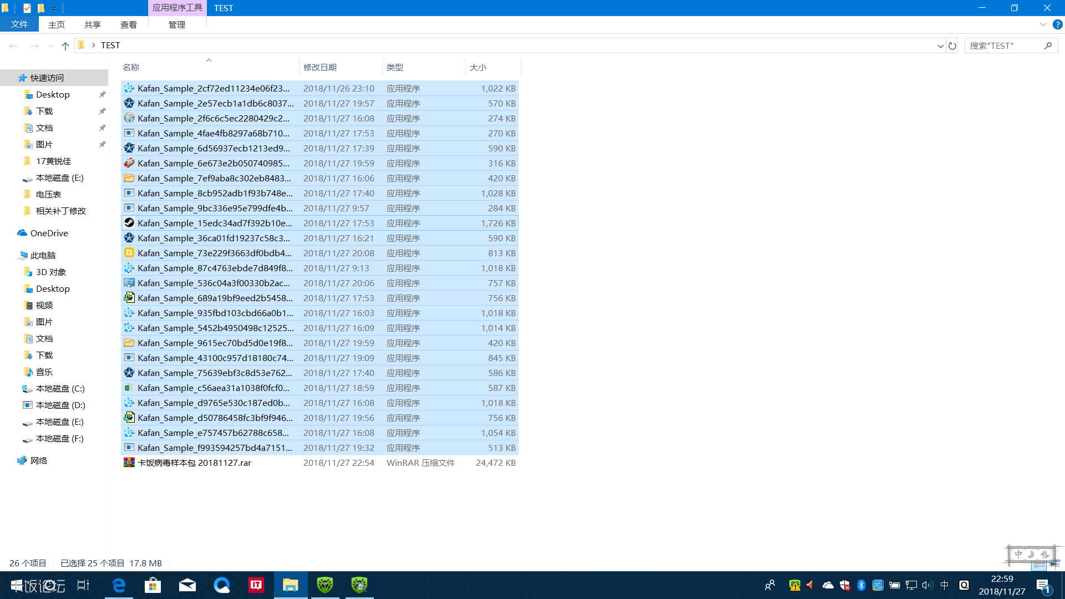Image resolution: width=1065 pixels, height=599 pixels.
Task: Select 此电脑 in navigation pane
Action: [x=43, y=255]
